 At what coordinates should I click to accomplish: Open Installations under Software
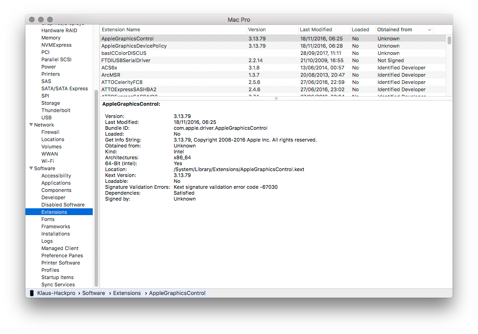point(55,234)
